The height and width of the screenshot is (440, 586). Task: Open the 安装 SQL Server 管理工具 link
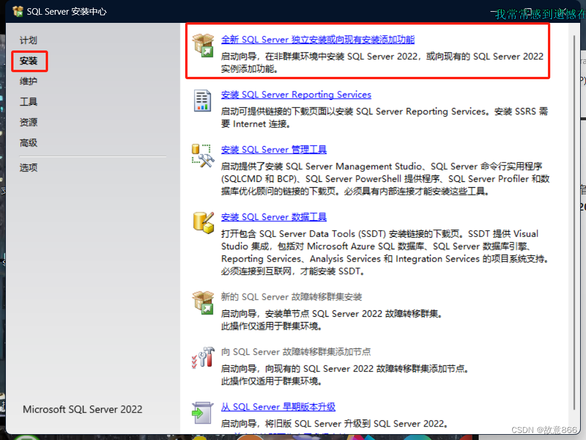click(274, 149)
